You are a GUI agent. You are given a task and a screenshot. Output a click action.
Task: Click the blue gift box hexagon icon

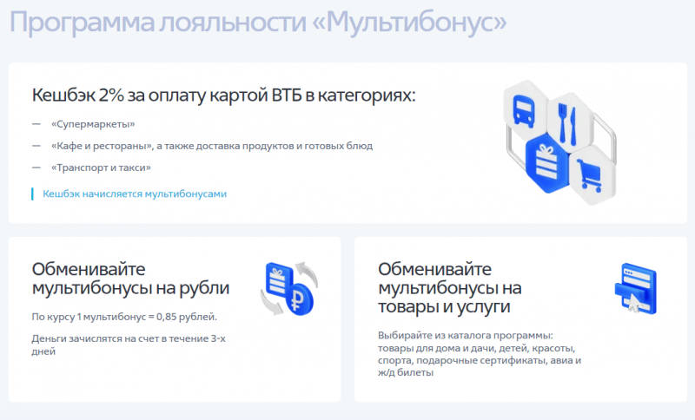[x=547, y=163]
